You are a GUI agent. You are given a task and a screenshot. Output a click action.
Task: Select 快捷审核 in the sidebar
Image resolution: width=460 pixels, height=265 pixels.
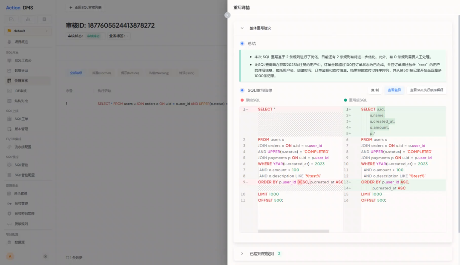click(x=28, y=81)
